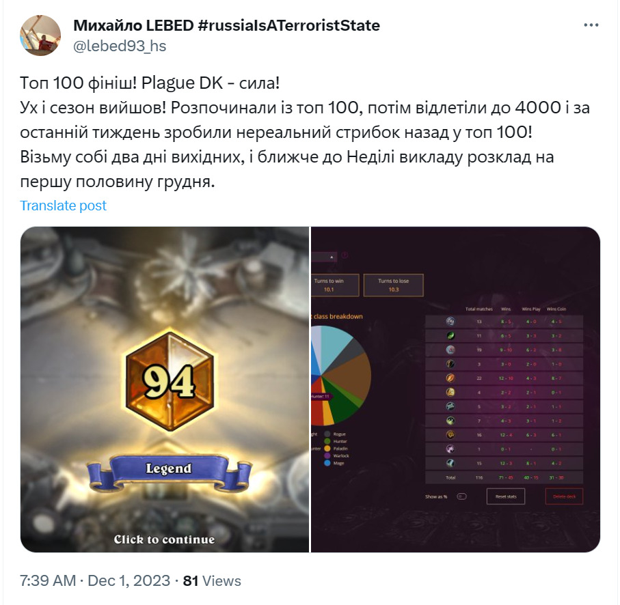Toggle the Show as % switch

pyautogui.click(x=461, y=496)
